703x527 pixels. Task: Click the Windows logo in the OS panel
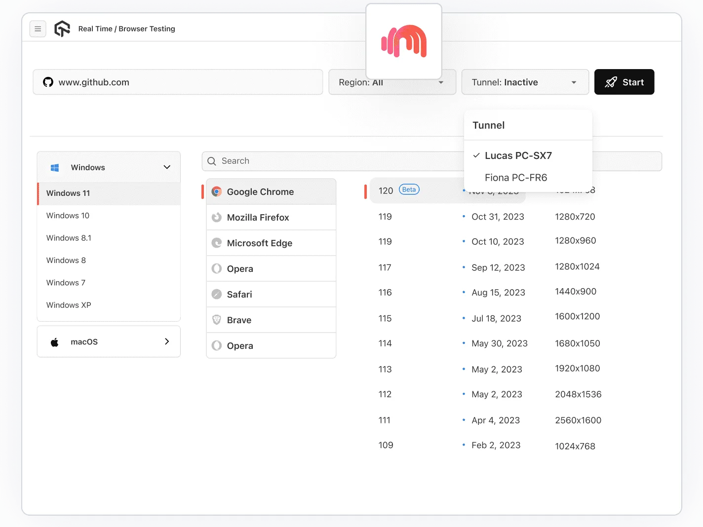click(55, 167)
